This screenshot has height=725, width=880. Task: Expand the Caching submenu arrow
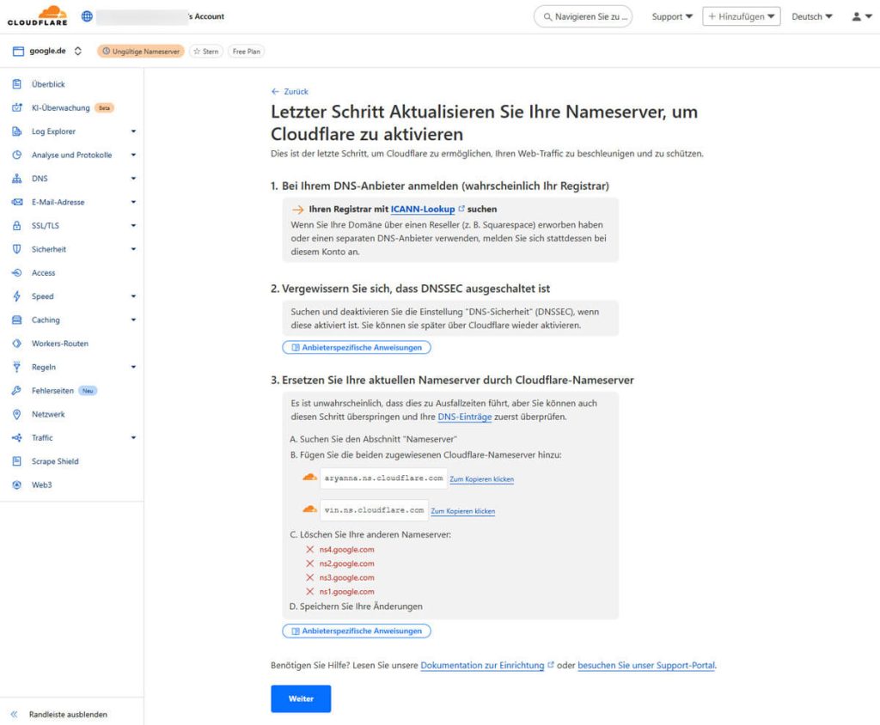tap(133, 320)
